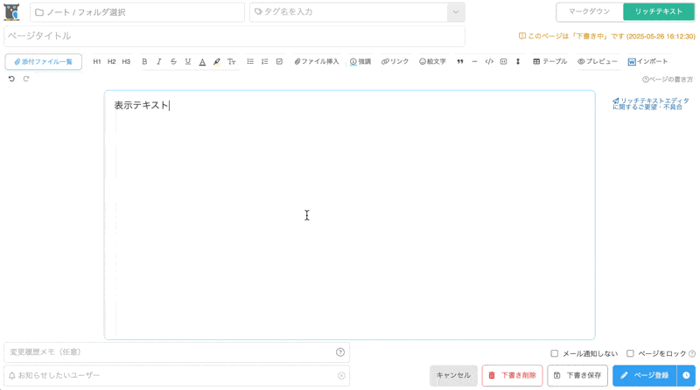
Task: Click the 下書き保存 button
Action: (x=577, y=375)
